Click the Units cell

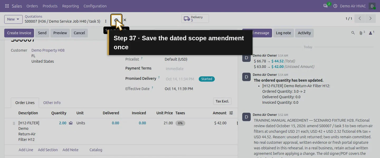[81, 123]
